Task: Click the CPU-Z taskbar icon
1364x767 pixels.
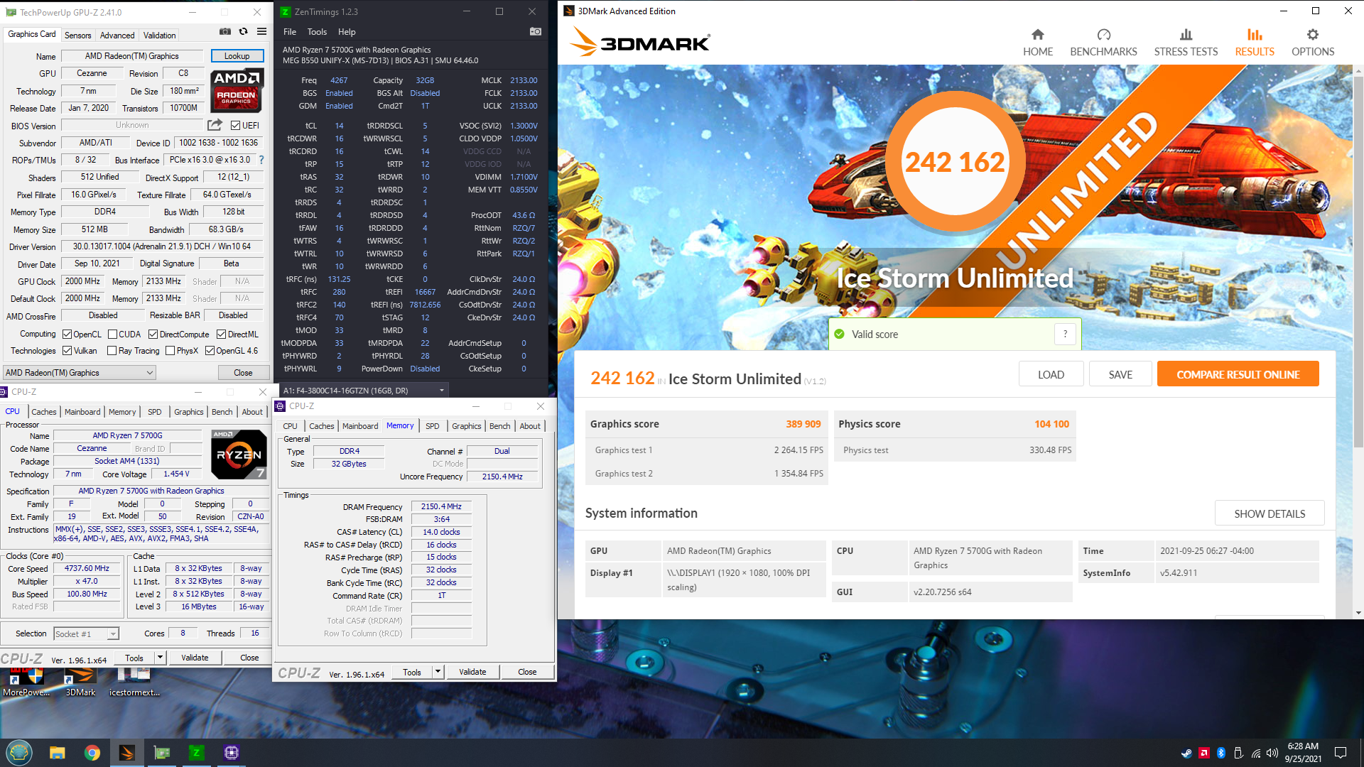Action: click(232, 753)
